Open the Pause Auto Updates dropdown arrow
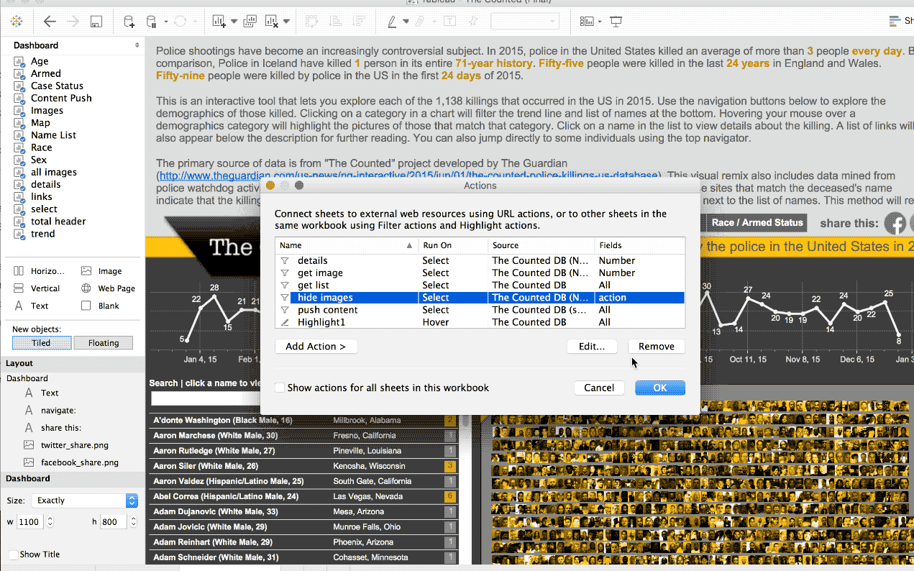 pyautogui.click(x=166, y=22)
